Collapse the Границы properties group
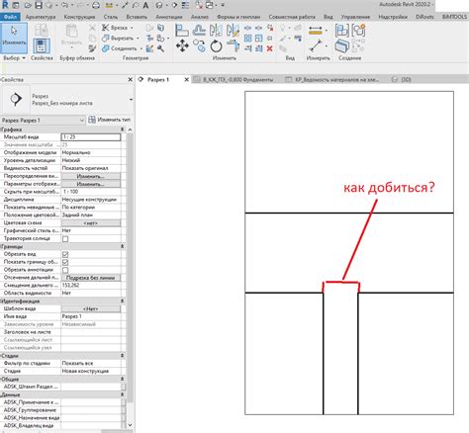The width and height of the screenshot is (469, 433). [122, 246]
